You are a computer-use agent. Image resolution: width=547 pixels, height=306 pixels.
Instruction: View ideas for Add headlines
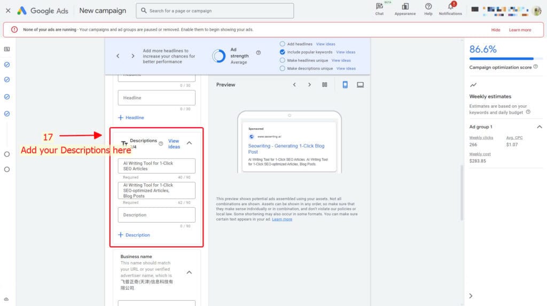[x=325, y=44]
